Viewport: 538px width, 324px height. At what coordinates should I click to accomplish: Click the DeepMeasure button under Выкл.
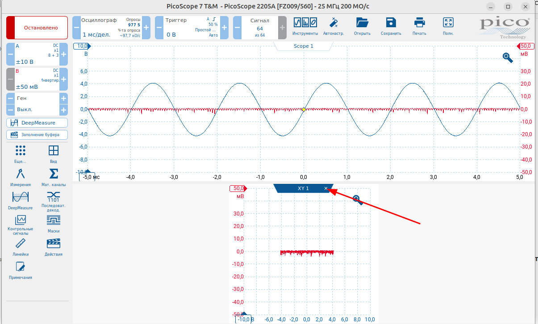tap(37, 123)
